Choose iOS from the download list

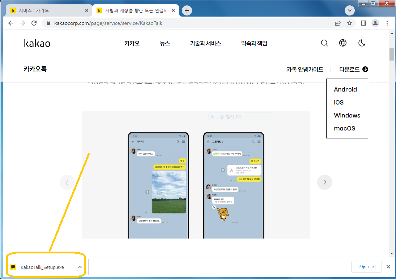338,102
